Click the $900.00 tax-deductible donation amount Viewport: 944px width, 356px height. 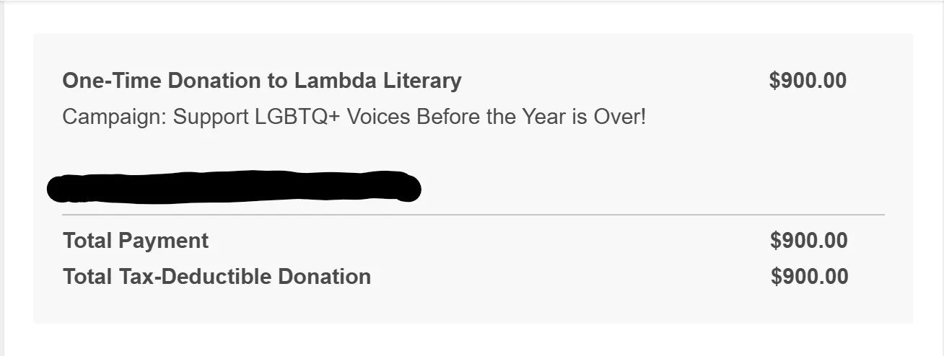(809, 277)
